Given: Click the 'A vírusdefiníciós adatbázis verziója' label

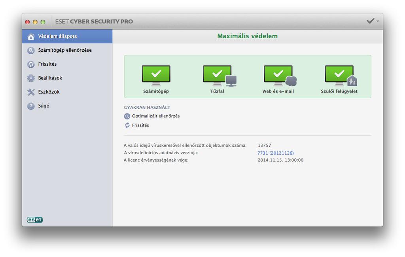Looking at the screenshot, I should [161, 153].
